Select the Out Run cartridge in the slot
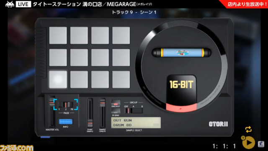268x151 pixels. (181, 52)
